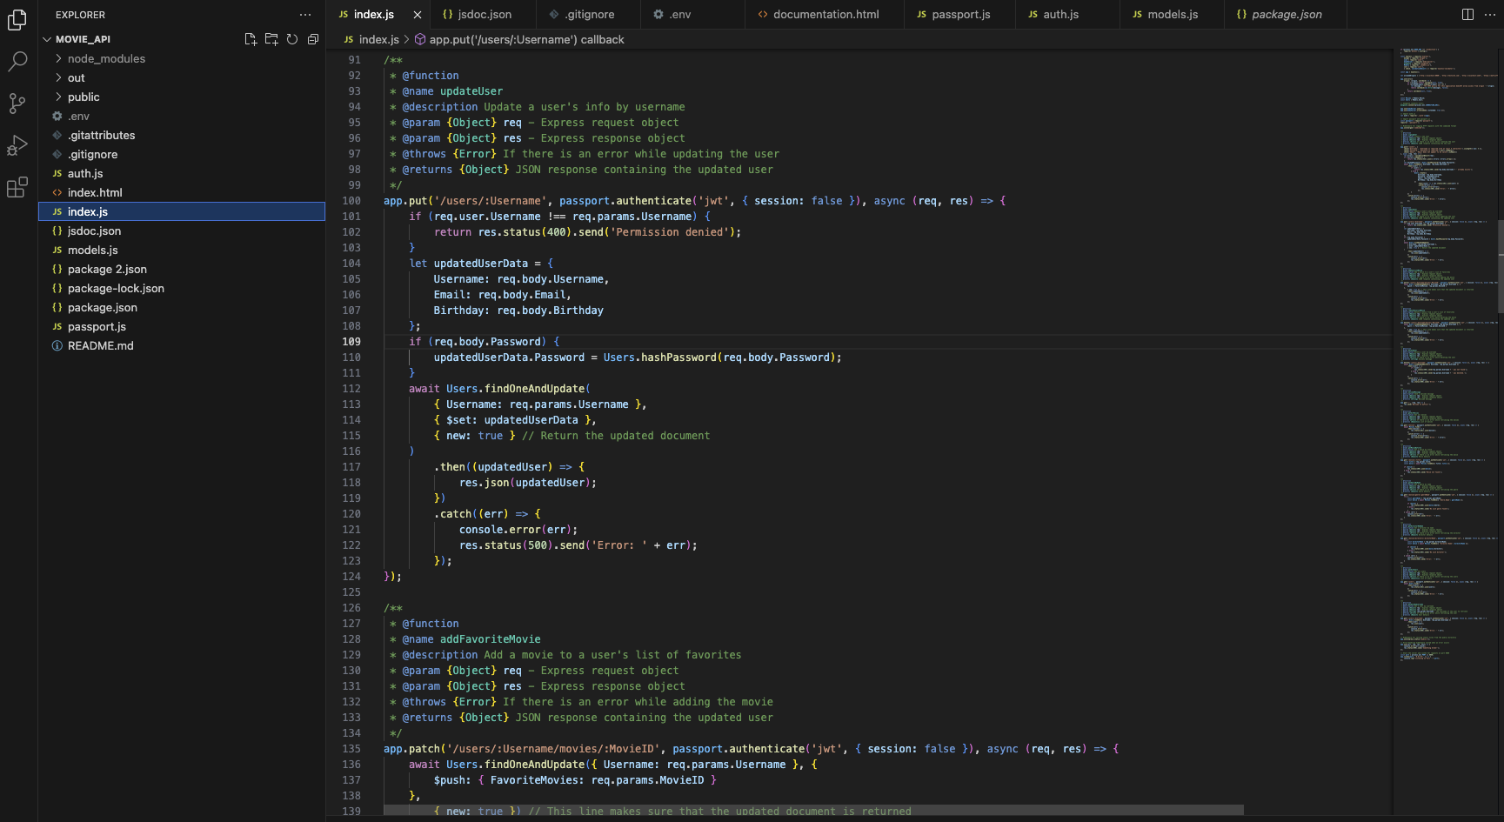Switch to the passport.js tab
The image size is (1504, 822).
pos(960,14)
